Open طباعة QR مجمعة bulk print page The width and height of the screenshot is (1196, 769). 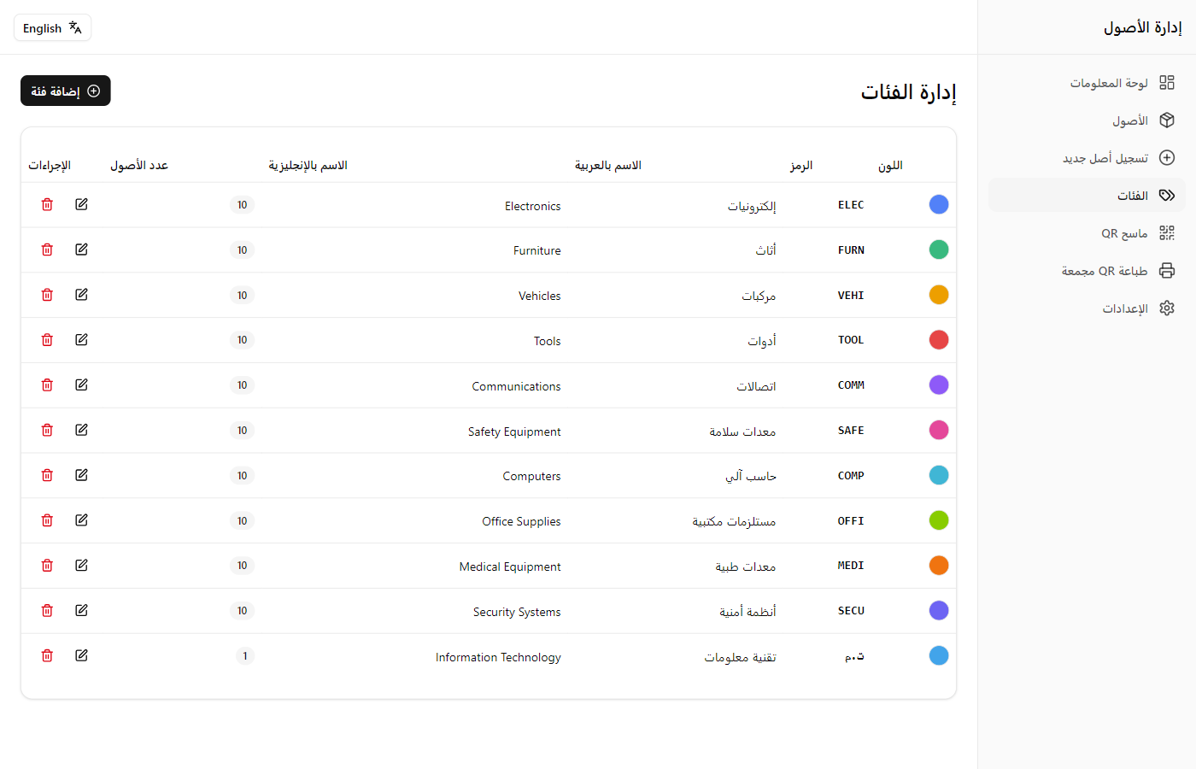[1087, 270]
